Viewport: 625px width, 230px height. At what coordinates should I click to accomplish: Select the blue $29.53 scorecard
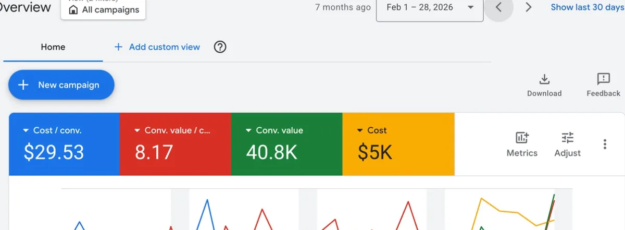(65, 144)
